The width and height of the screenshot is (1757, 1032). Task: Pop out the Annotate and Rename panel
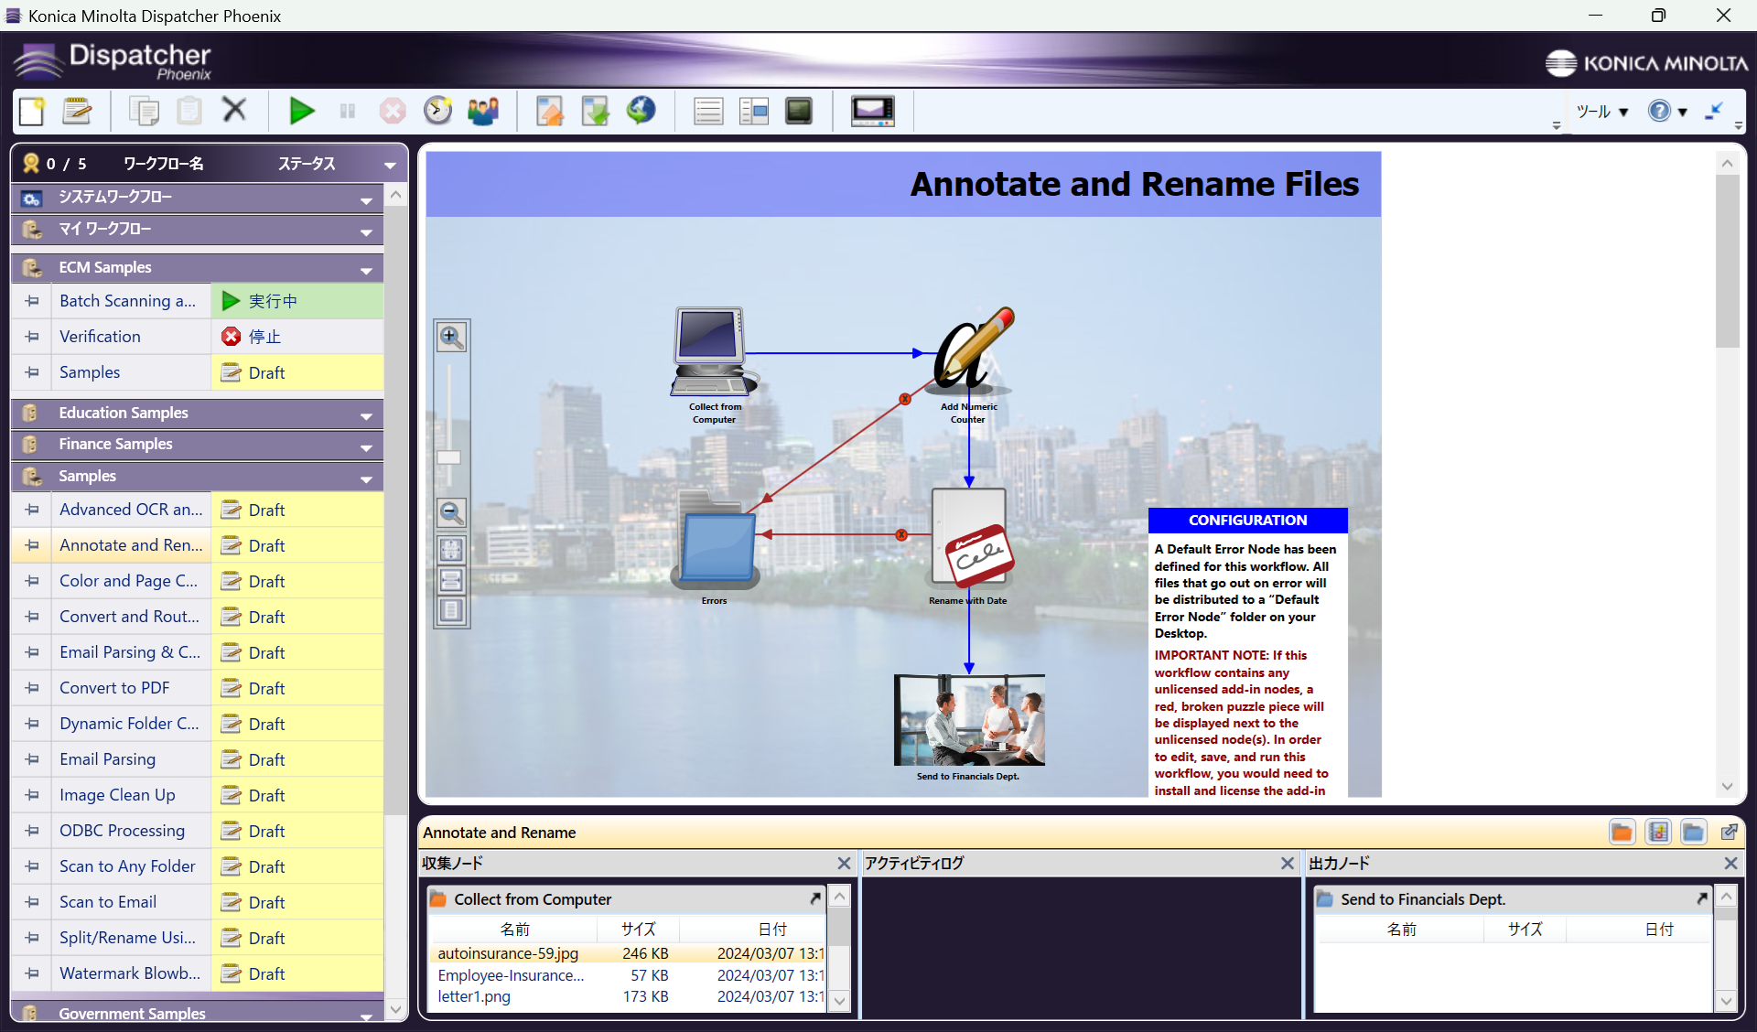click(x=1729, y=832)
